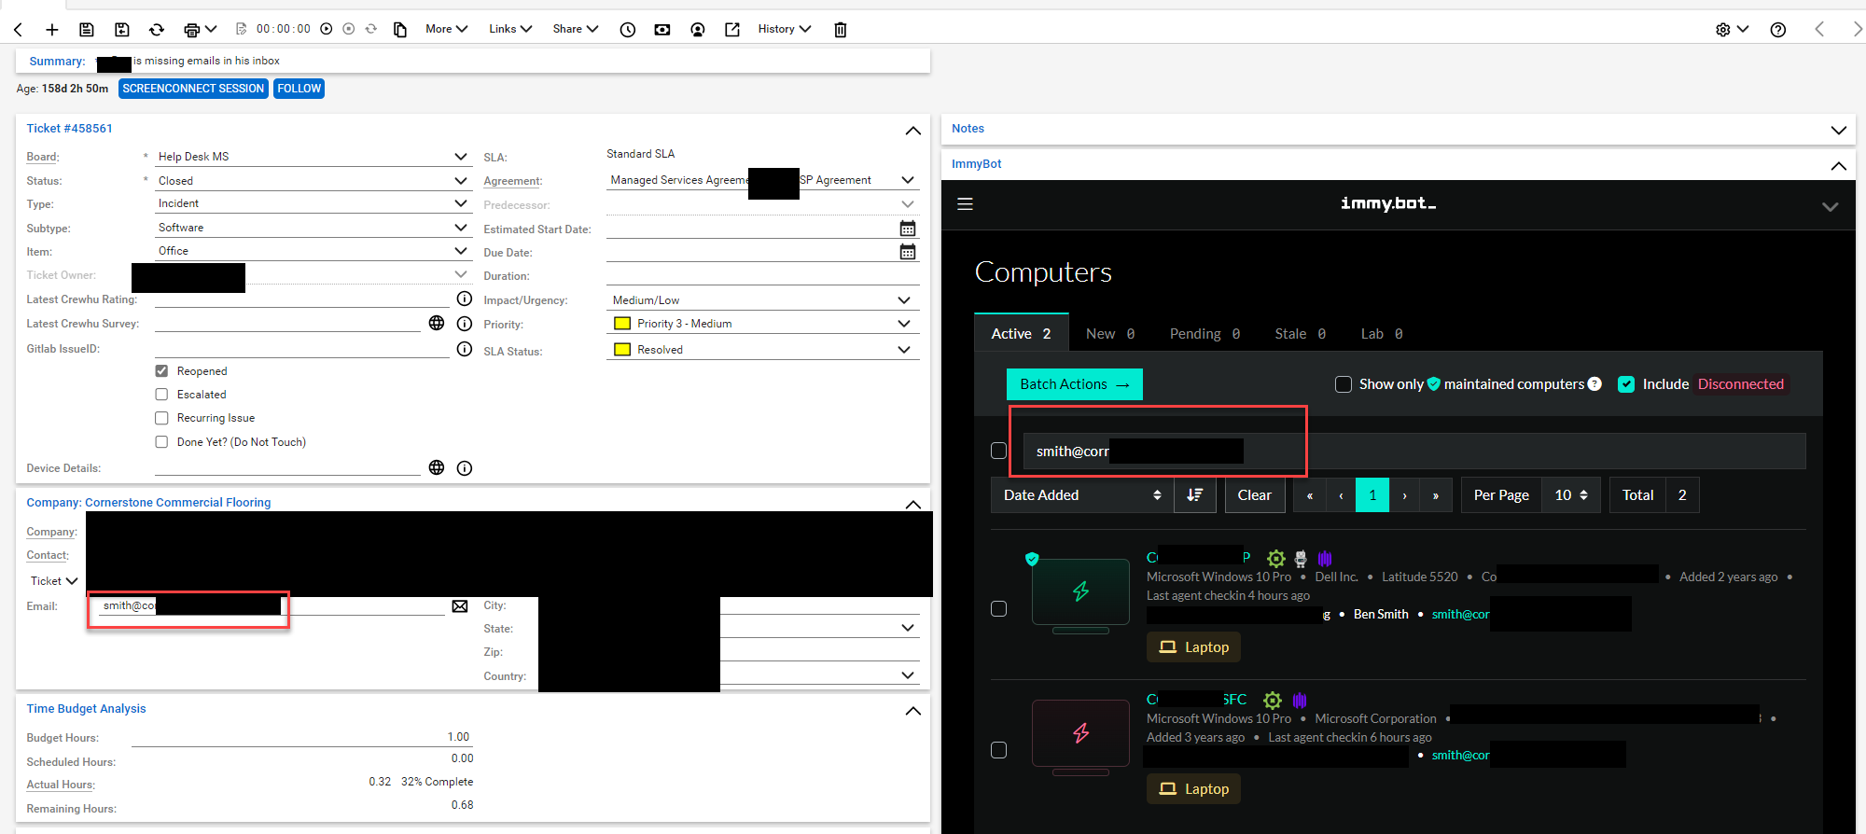The width and height of the screenshot is (1866, 834).
Task: Start the ticket timer play button
Action: tap(327, 29)
